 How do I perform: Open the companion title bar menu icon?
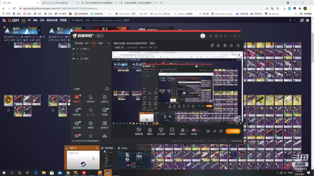pyautogui.click(x=225, y=36)
